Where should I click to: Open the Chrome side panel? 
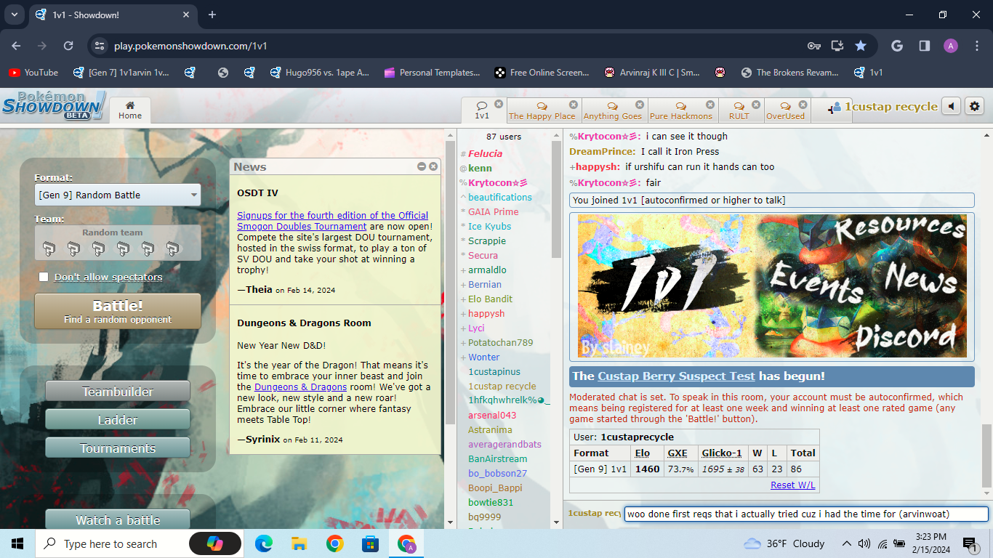(925, 46)
